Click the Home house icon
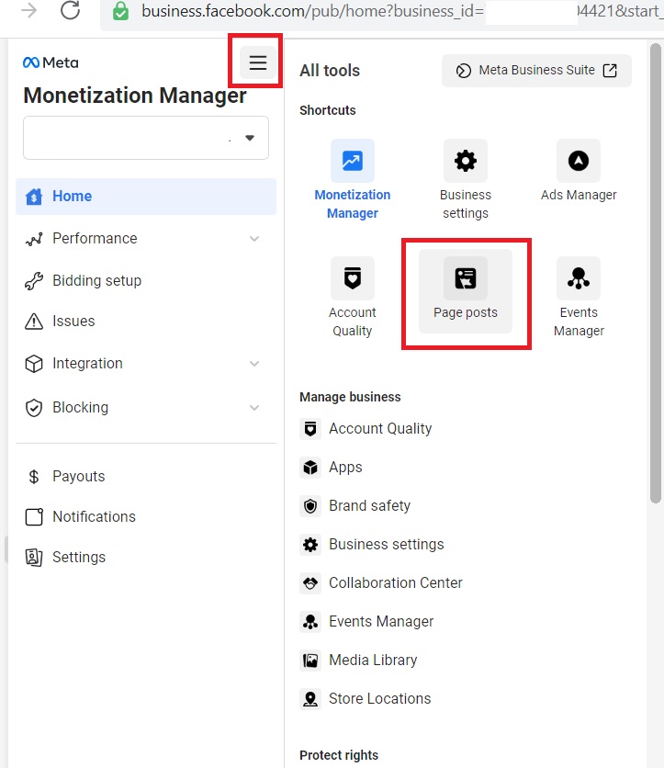The image size is (664, 768). click(34, 197)
